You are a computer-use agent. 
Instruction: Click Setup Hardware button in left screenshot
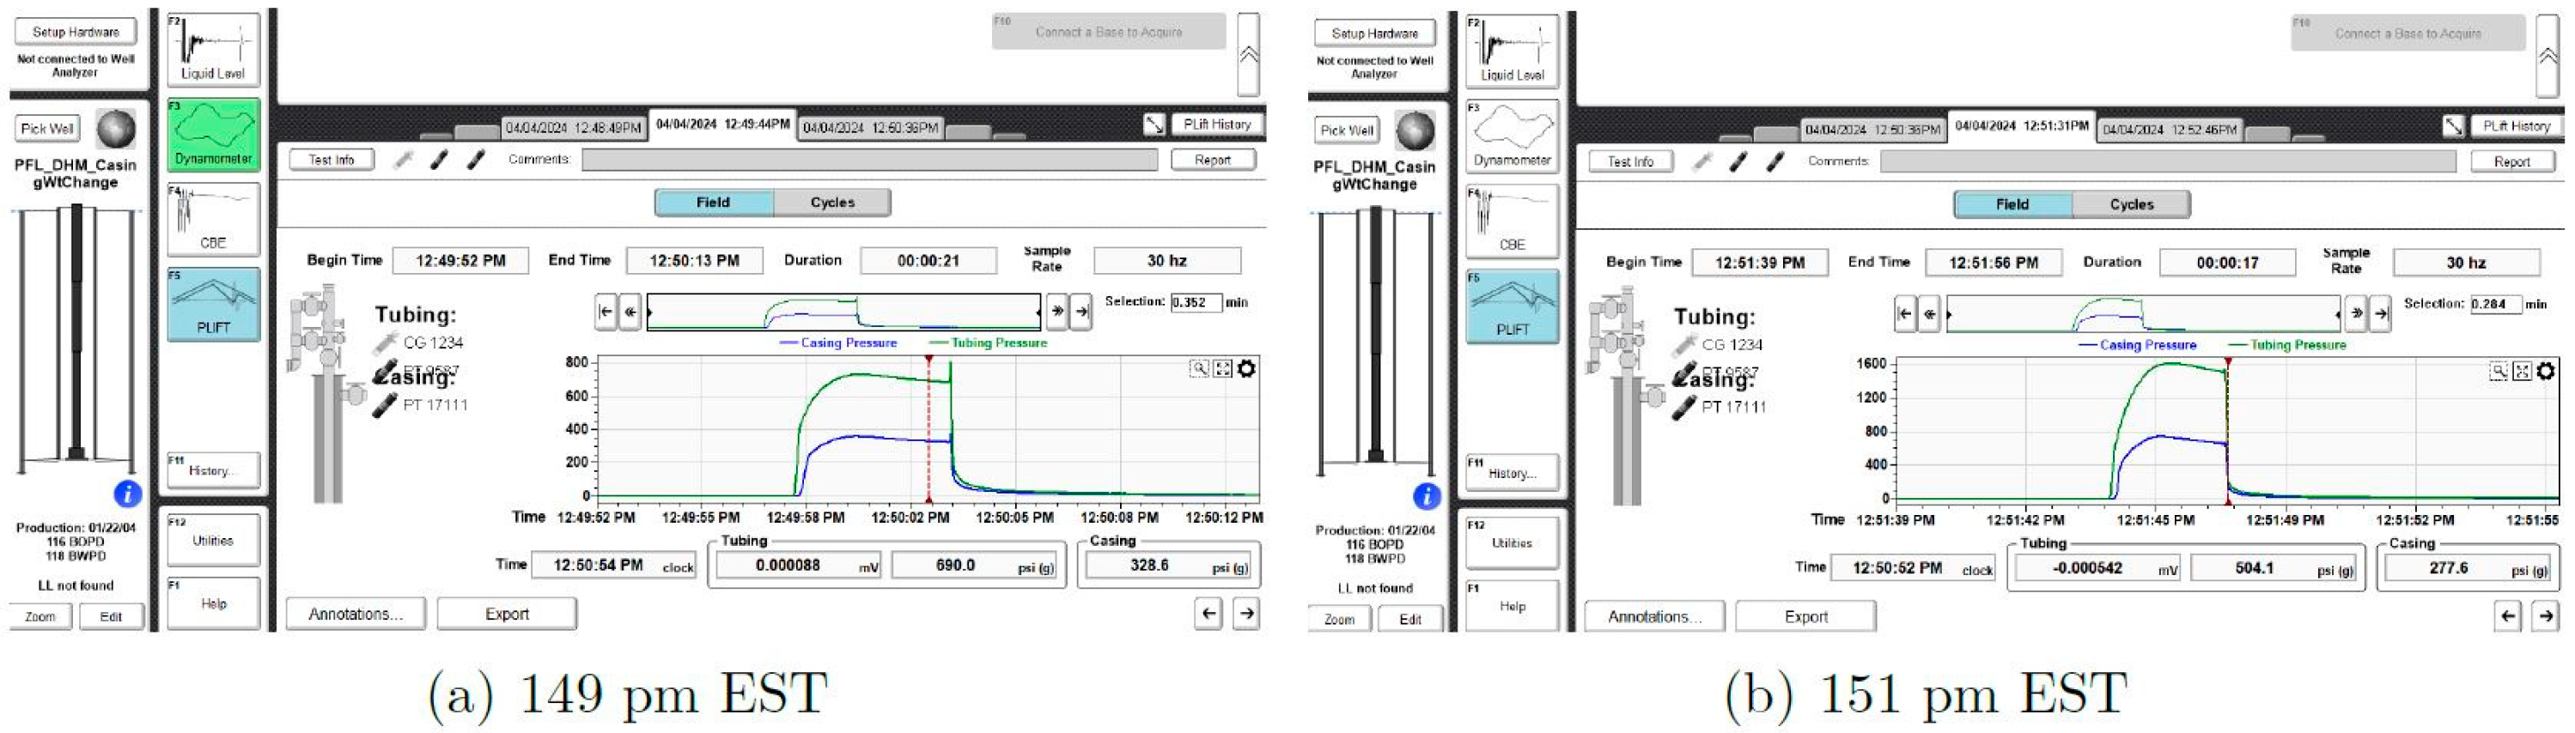coord(76,32)
